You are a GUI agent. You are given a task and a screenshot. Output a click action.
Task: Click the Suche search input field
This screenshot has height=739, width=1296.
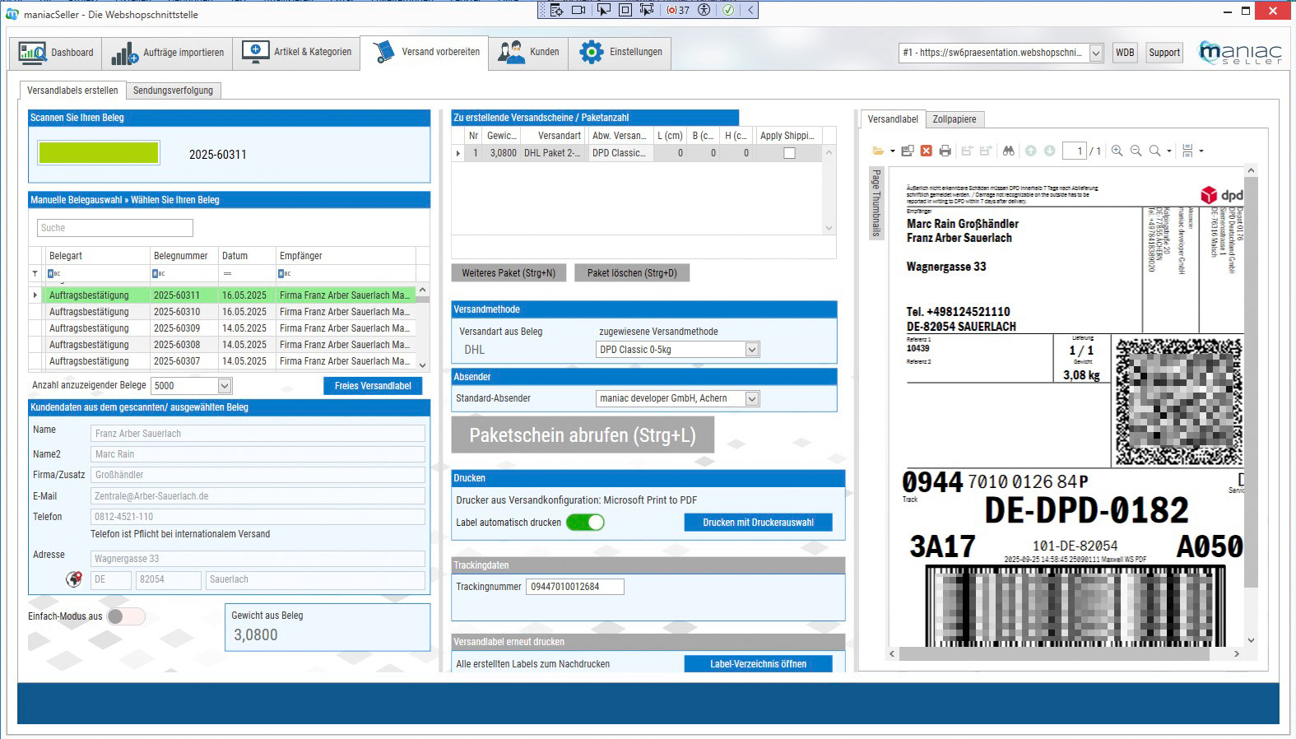click(x=115, y=228)
